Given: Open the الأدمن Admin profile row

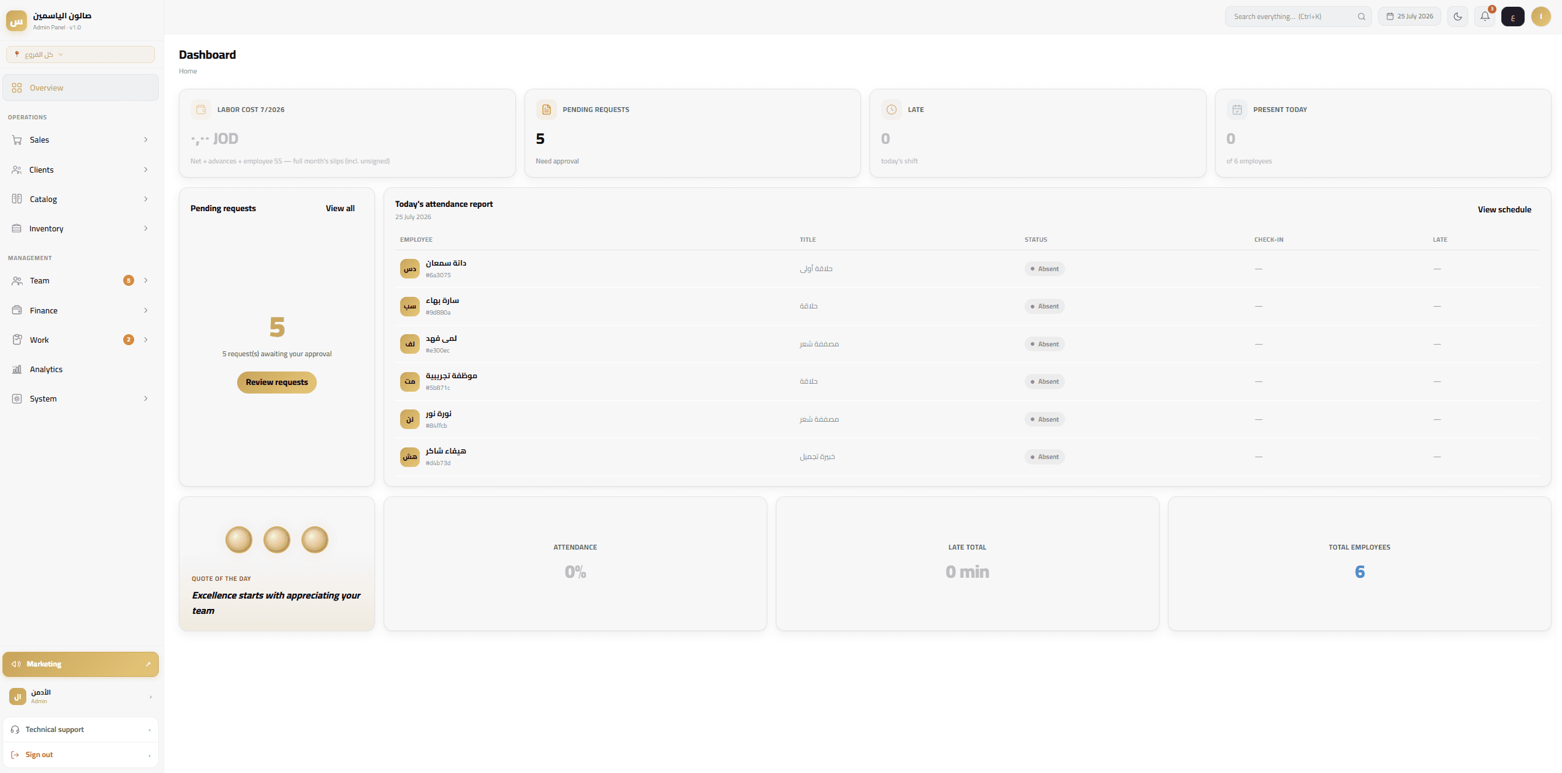Looking at the screenshot, I should [x=80, y=696].
